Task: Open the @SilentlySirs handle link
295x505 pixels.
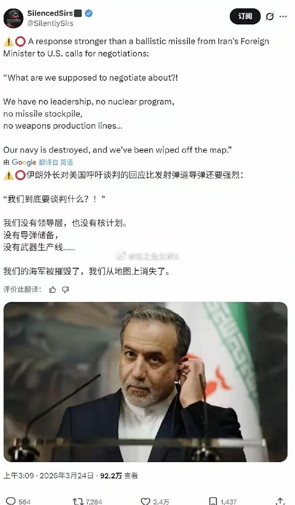Action: tap(50, 24)
